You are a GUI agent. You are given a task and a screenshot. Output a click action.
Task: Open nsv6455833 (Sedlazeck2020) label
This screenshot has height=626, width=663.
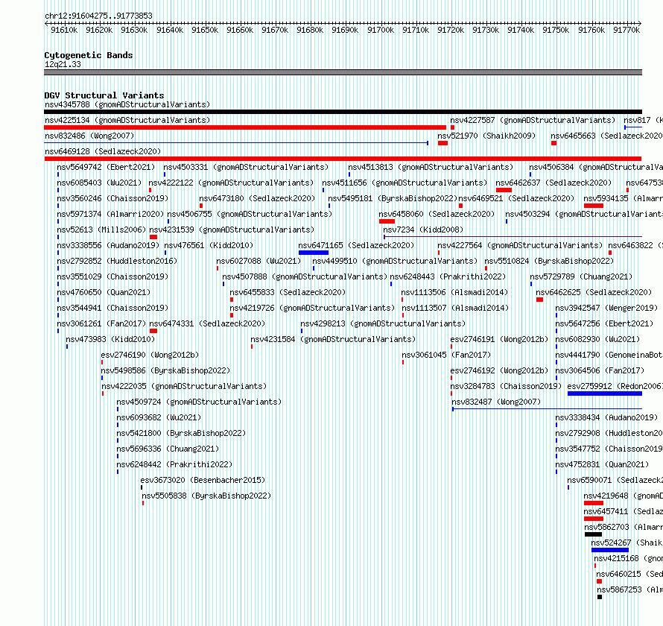pyautogui.click(x=288, y=292)
